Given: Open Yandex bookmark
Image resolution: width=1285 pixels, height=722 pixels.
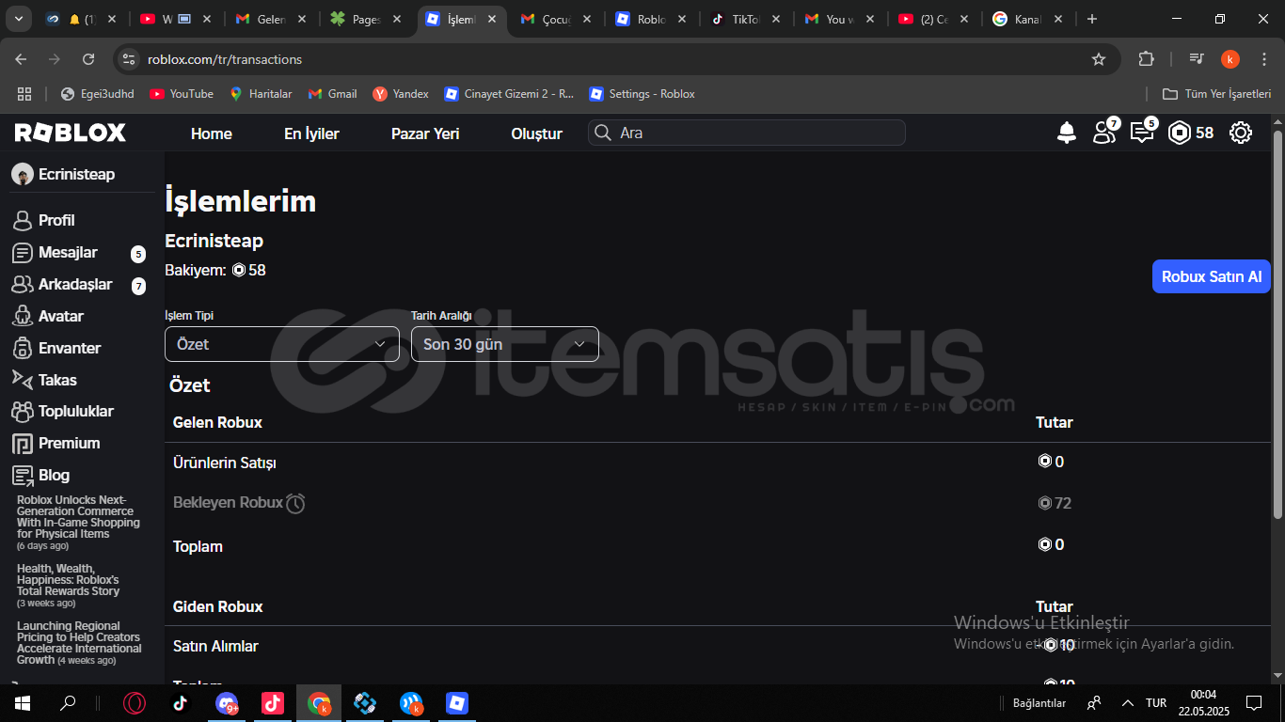Looking at the screenshot, I should coord(401,94).
